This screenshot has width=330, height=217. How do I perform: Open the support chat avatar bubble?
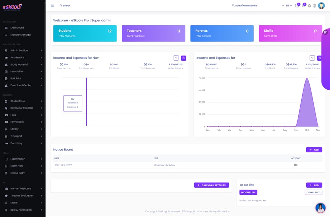320,207
